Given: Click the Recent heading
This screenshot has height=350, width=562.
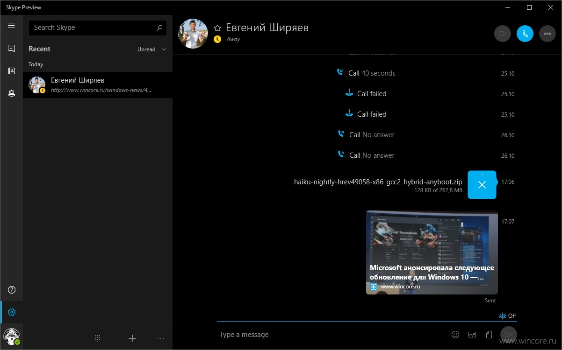Looking at the screenshot, I should 39,49.
